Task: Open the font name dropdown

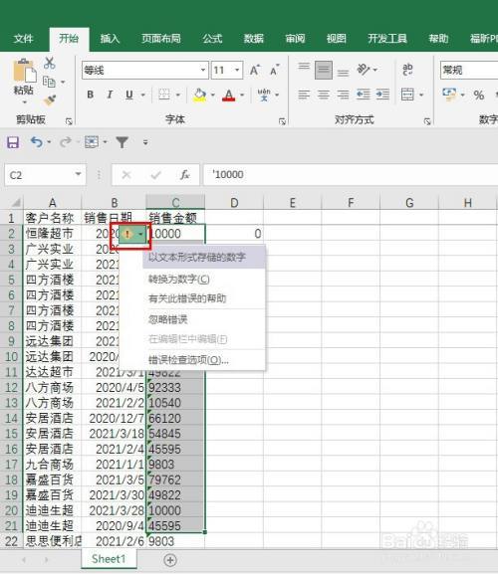Action: tap(203, 70)
